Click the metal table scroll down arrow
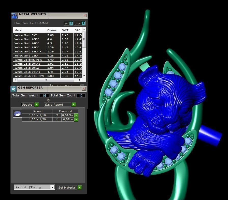The width and height of the screenshot is (228, 200). click(84, 76)
